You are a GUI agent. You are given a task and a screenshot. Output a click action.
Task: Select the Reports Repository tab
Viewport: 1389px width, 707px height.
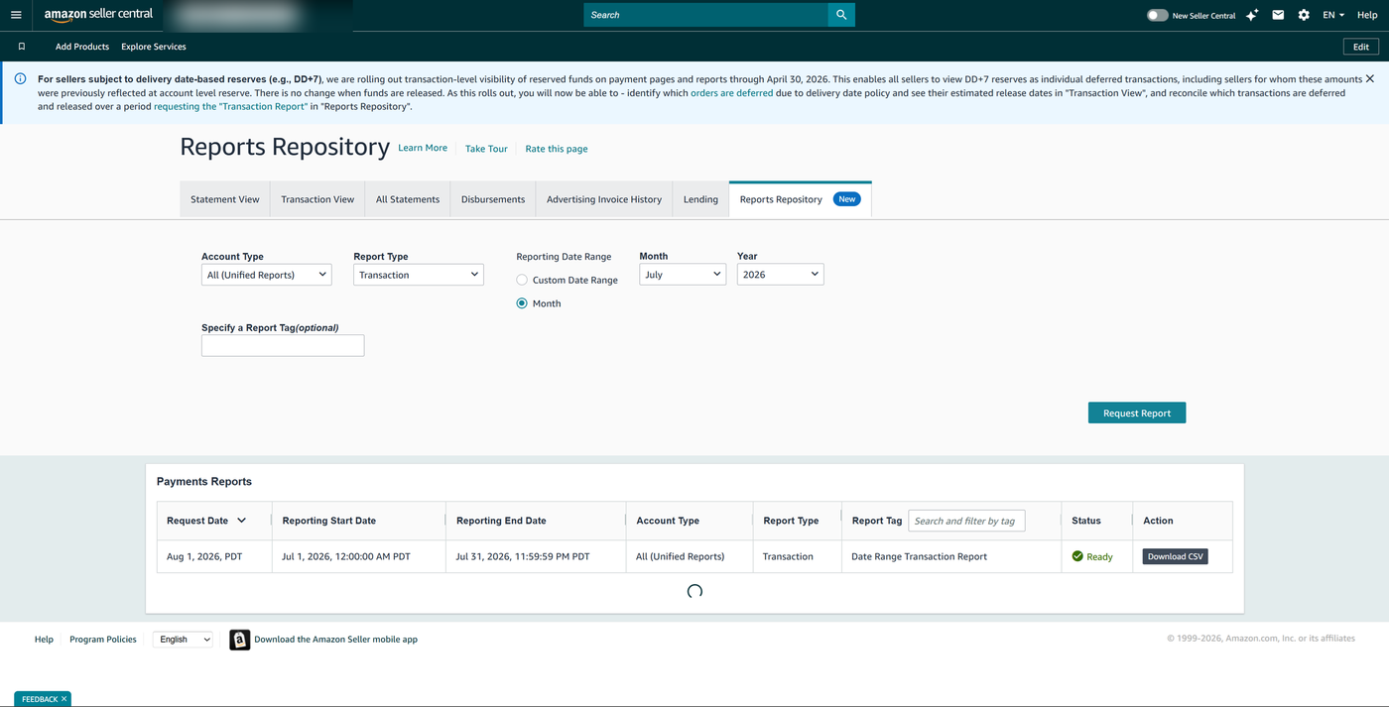(800, 199)
